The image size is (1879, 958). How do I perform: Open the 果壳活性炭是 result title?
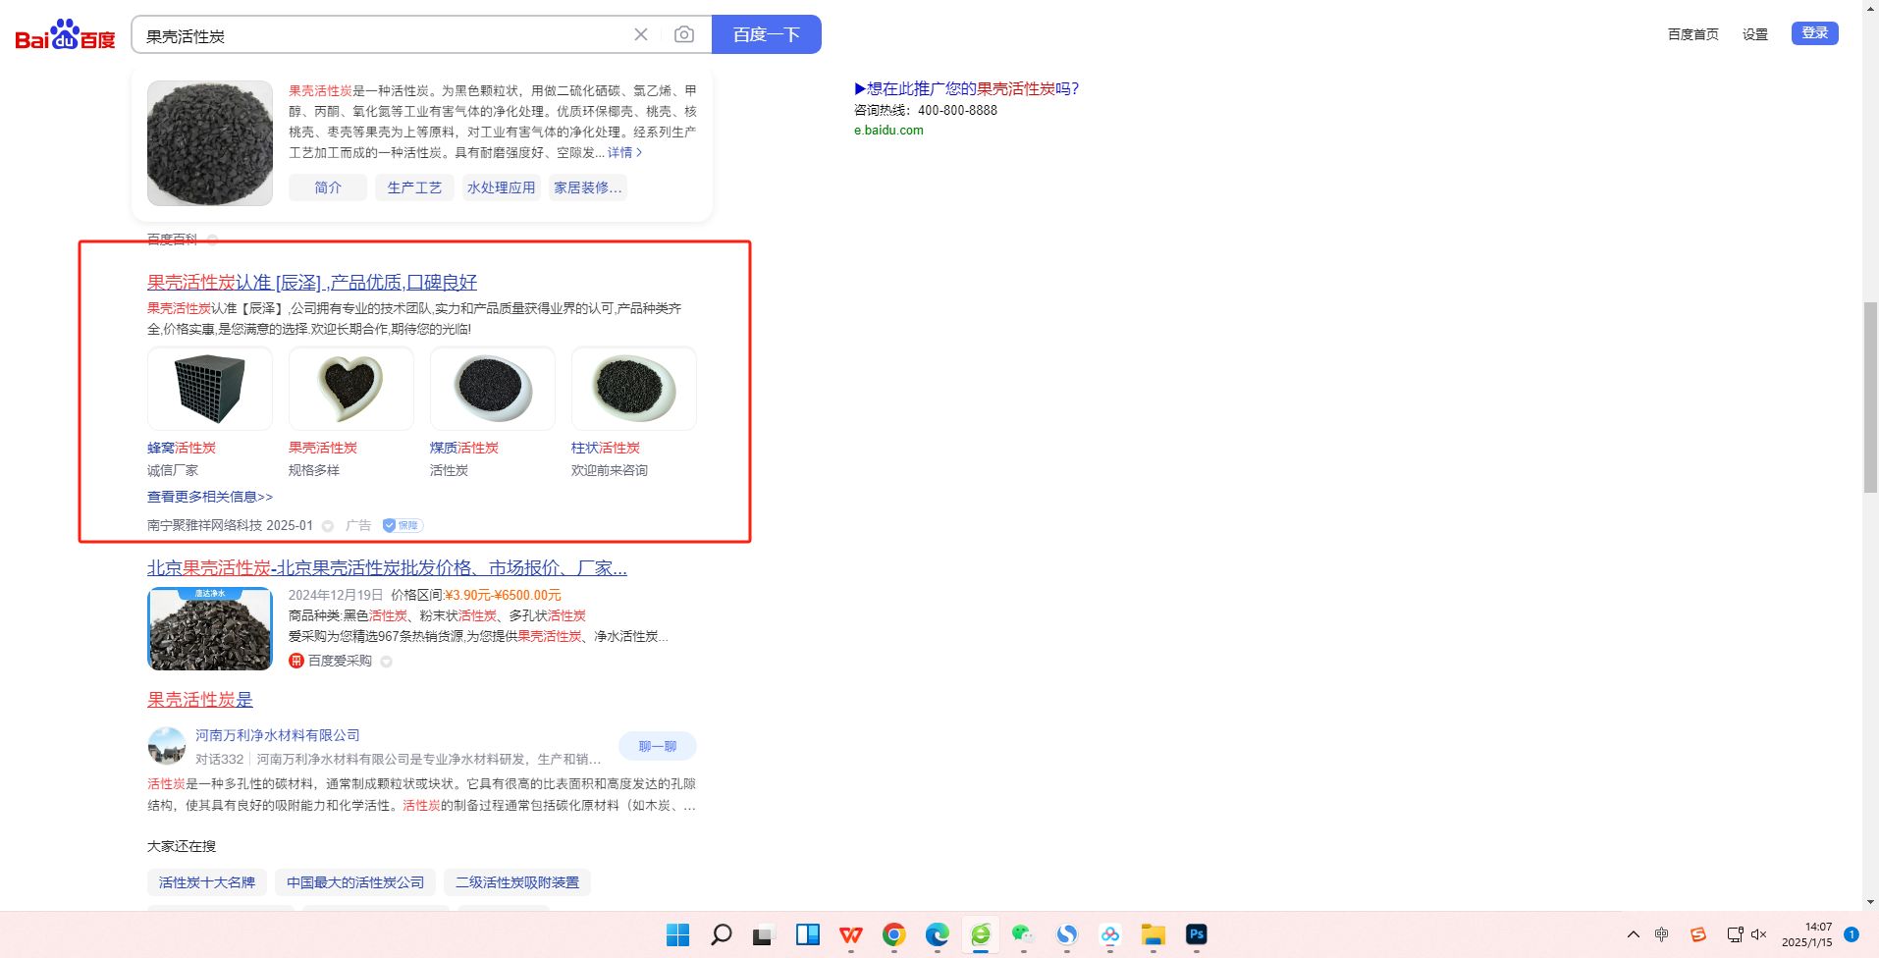(200, 700)
